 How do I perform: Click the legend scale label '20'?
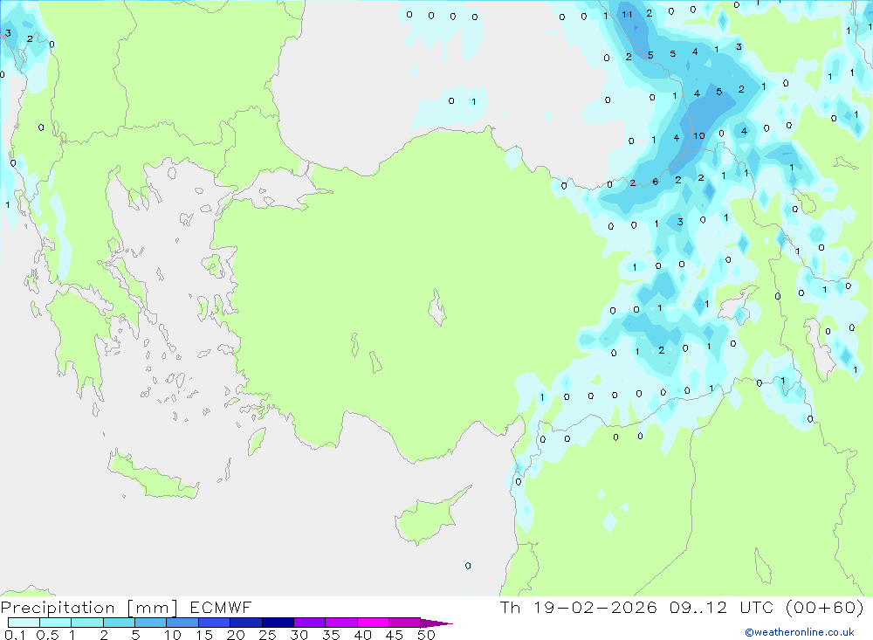236,635
